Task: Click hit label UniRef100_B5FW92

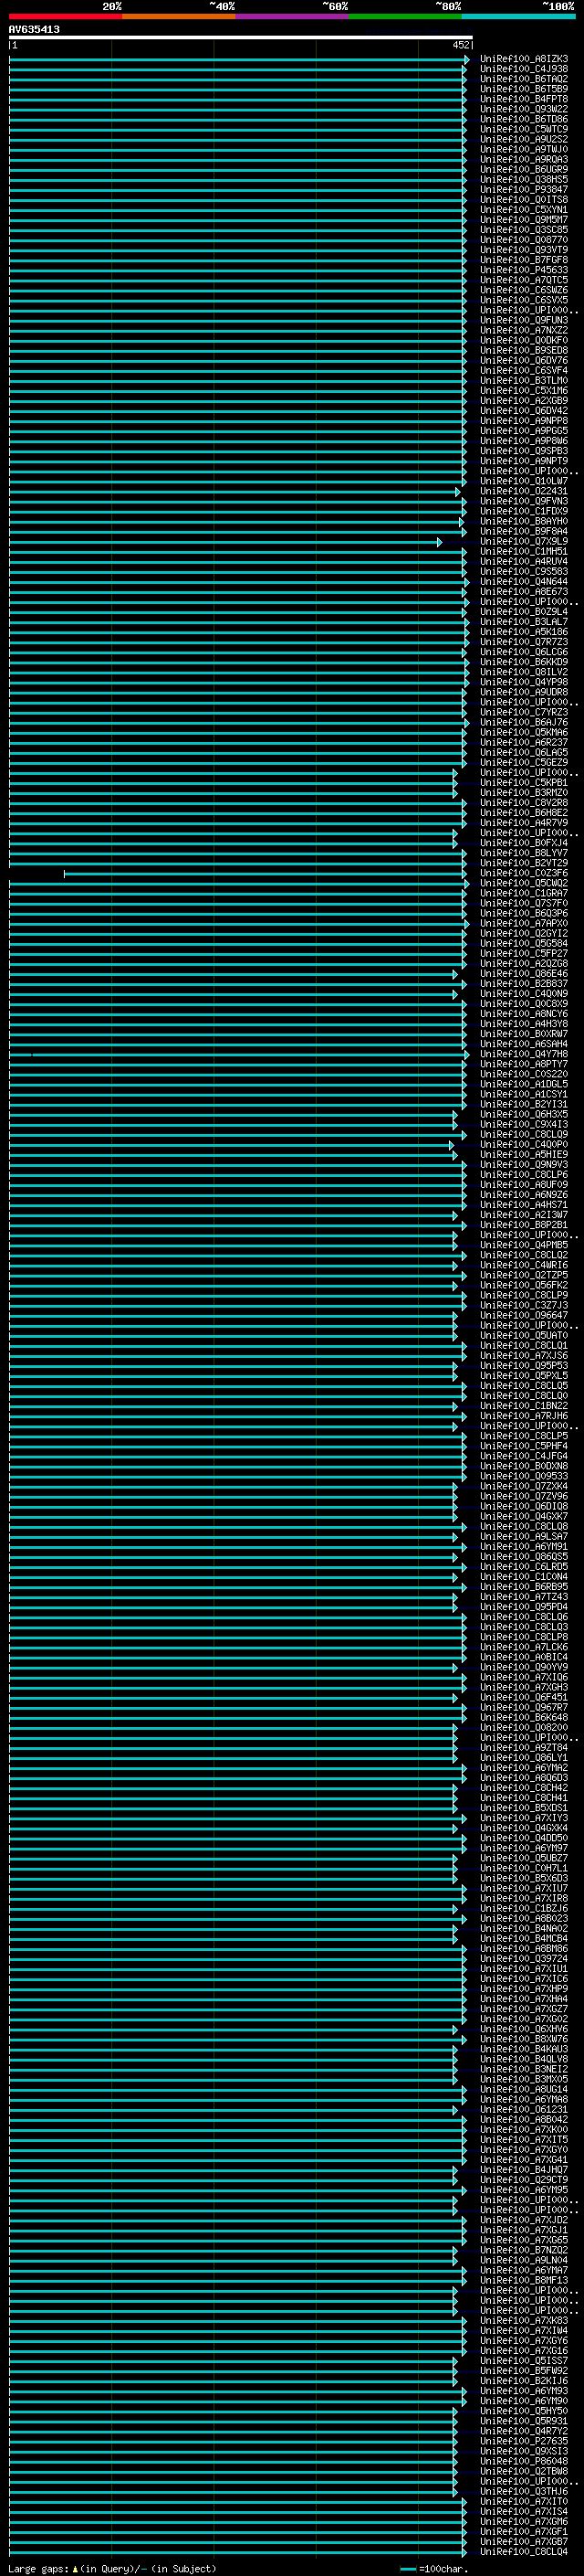Action: pos(523,2371)
